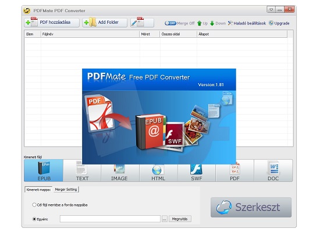This screenshot has width=320, height=232.
Task: Select the DOC output format
Action: click(x=273, y=170)
